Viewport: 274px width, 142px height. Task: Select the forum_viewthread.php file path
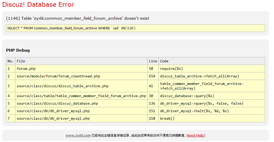point(58,76)
